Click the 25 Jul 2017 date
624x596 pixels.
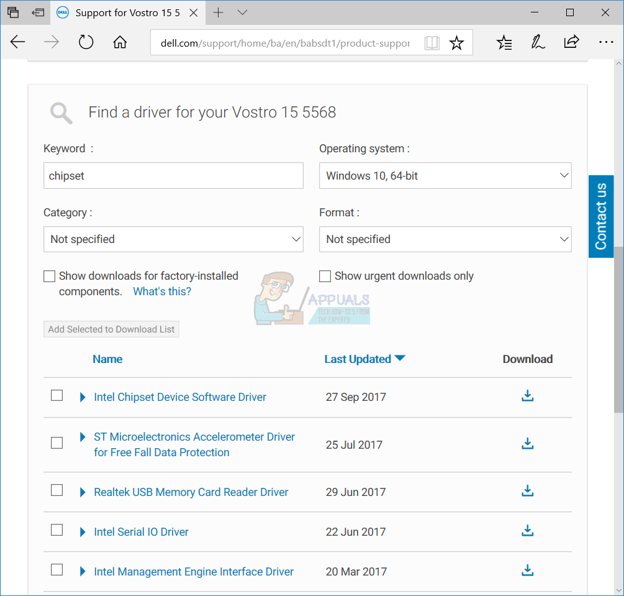point(354,444)
